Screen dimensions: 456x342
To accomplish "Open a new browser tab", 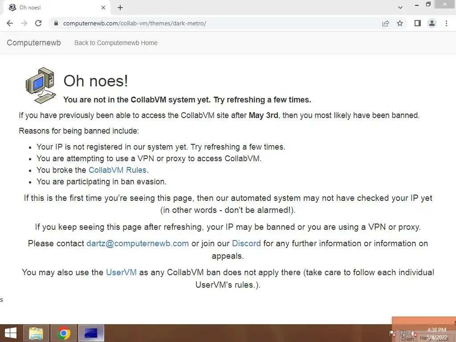I will pos(120,8).
